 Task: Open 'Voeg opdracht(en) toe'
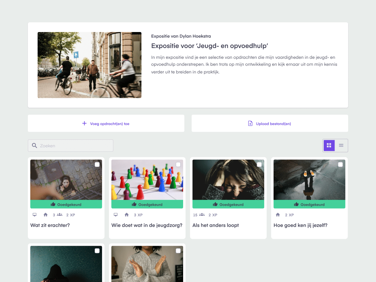(106, 123)
